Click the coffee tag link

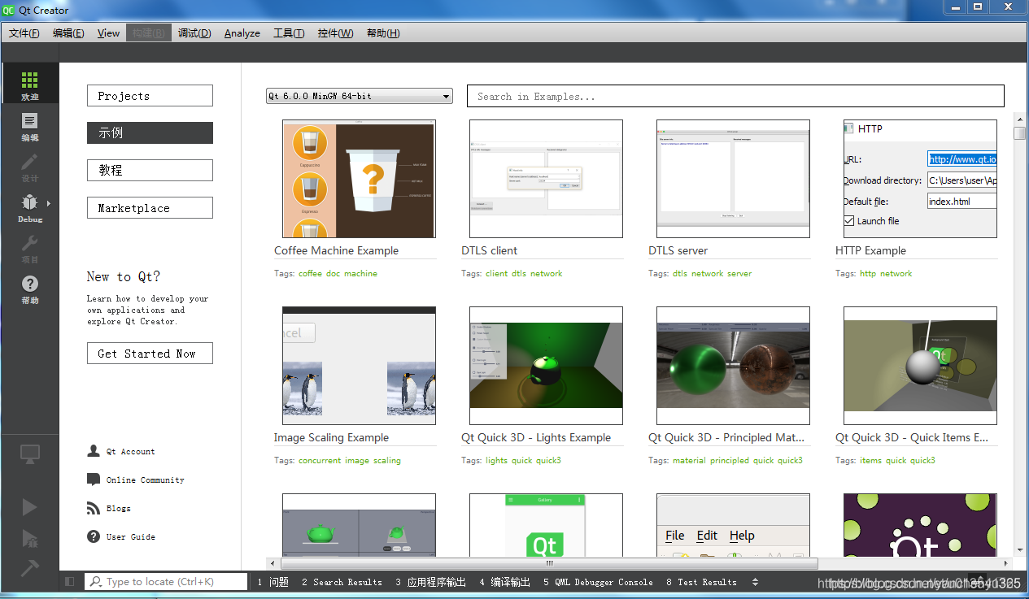(310, 274)
